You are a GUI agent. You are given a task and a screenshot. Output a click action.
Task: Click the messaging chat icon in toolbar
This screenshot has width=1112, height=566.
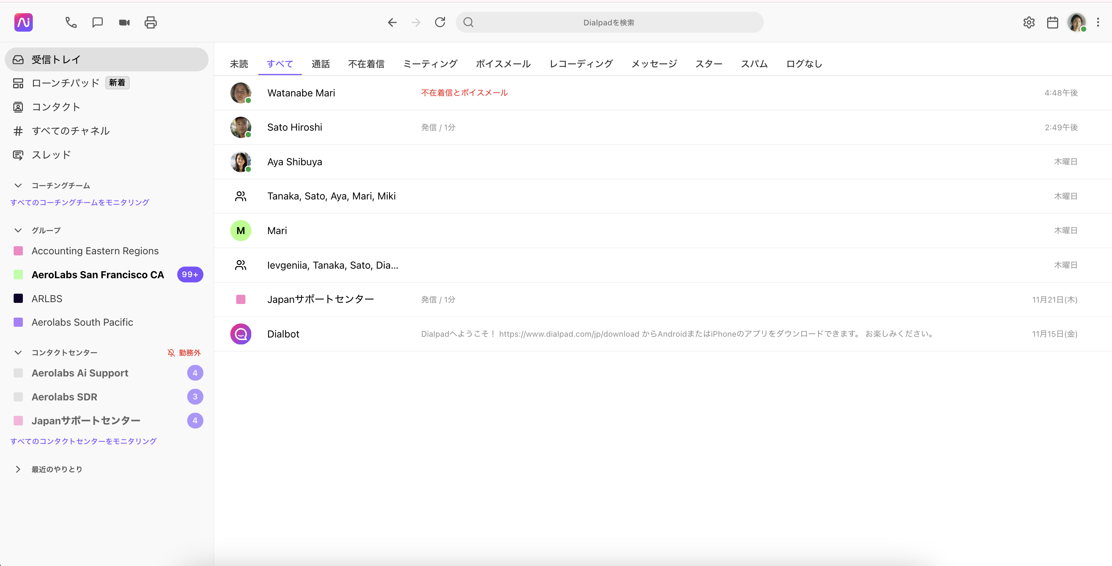point(98,22)
